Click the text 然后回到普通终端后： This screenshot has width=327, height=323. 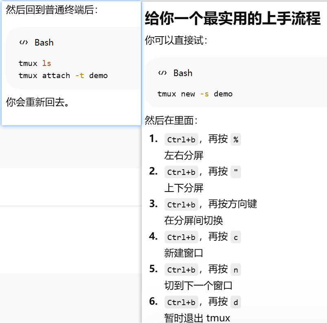point(52,10)
